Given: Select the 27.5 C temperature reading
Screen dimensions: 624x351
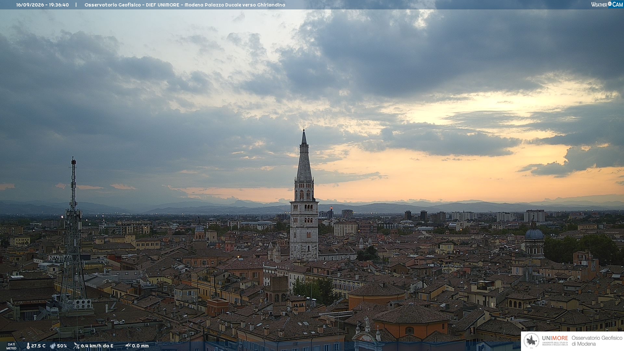Looking at the screenshot, I should coord(38,346).
